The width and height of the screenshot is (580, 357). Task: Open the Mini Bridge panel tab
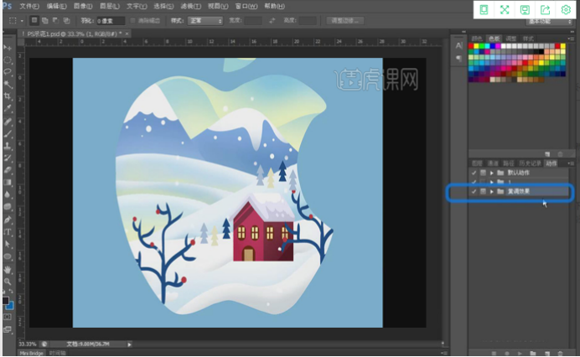pyautogui.click(x=30, y=353)
